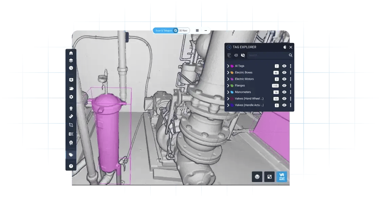Screen dimensions: 382x201
Task: Expand the AI Tags group
Action: tap(228, 66)
